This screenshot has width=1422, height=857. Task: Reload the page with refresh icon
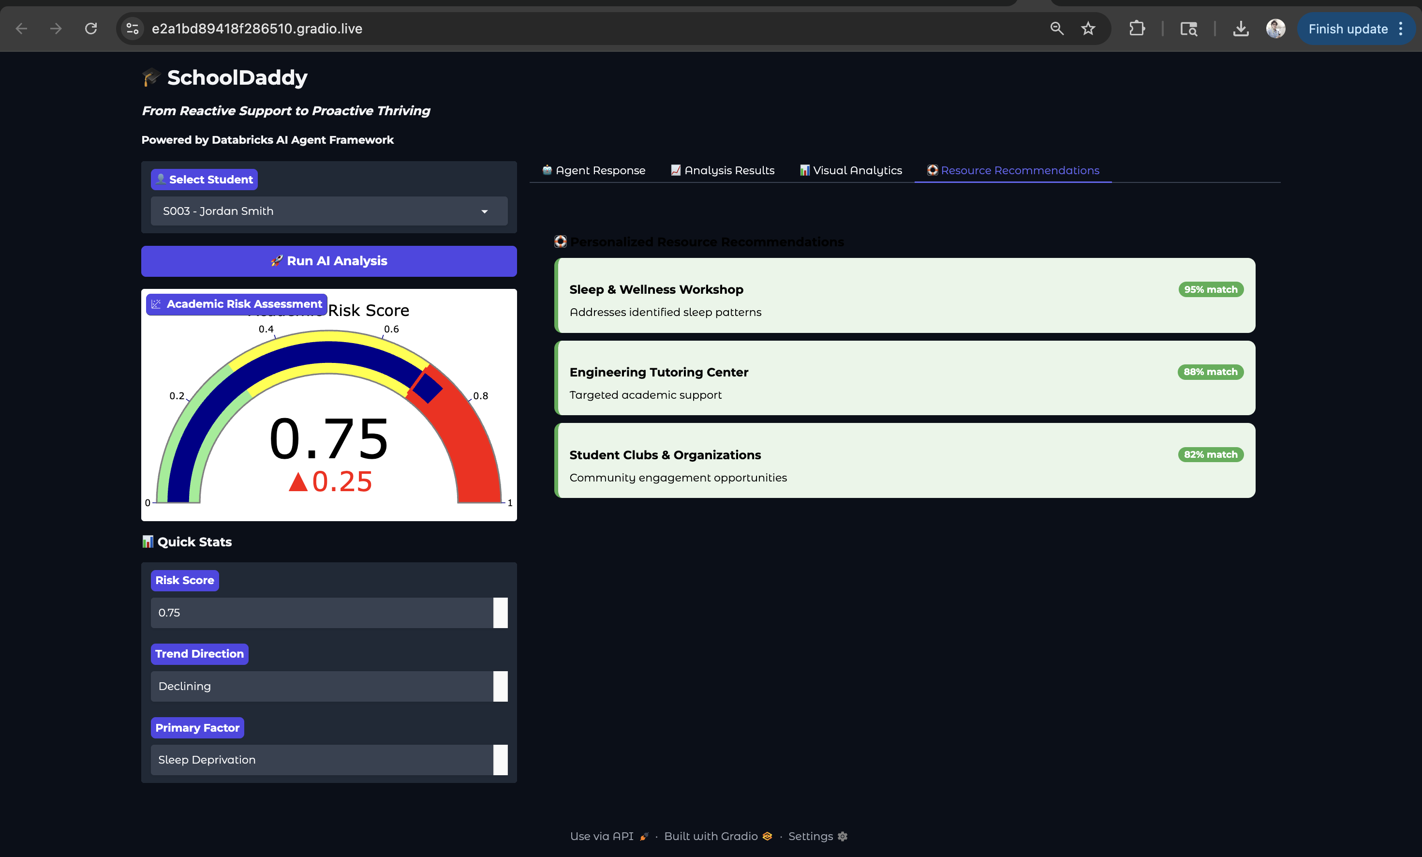click(90, 28)
